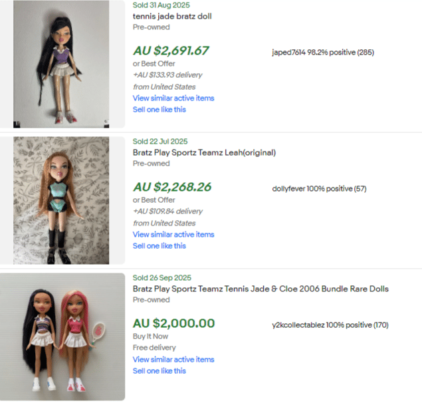The height and width of the screenshot is (403, 422).
Task: Open seller dollyfever feedback info
Action: click(319, 189)
